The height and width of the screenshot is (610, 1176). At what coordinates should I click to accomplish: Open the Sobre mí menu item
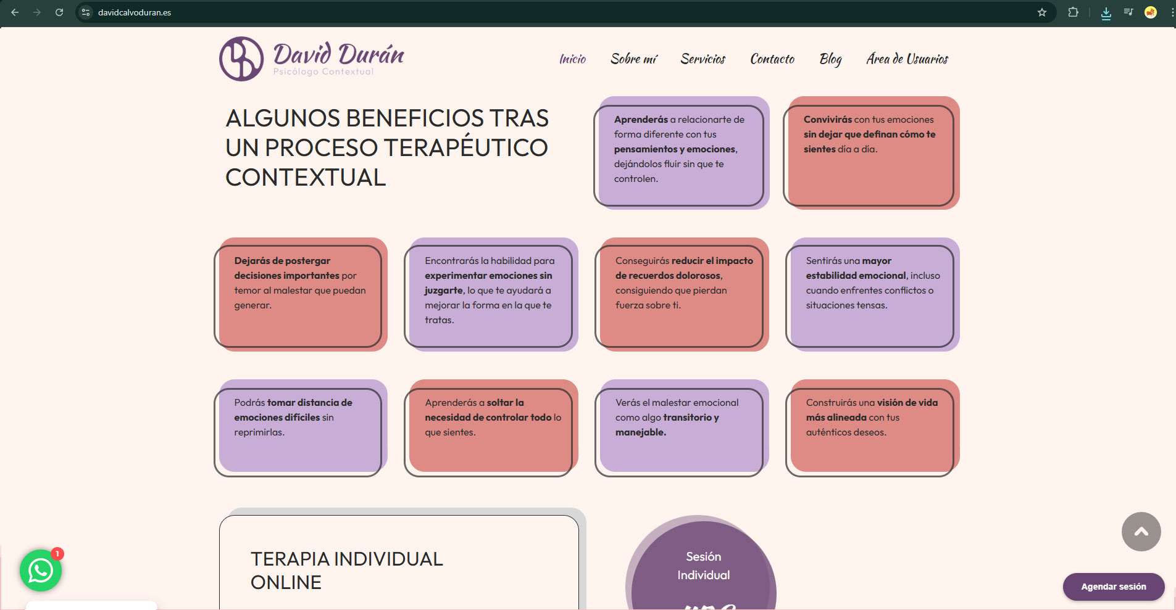point(634,59)
